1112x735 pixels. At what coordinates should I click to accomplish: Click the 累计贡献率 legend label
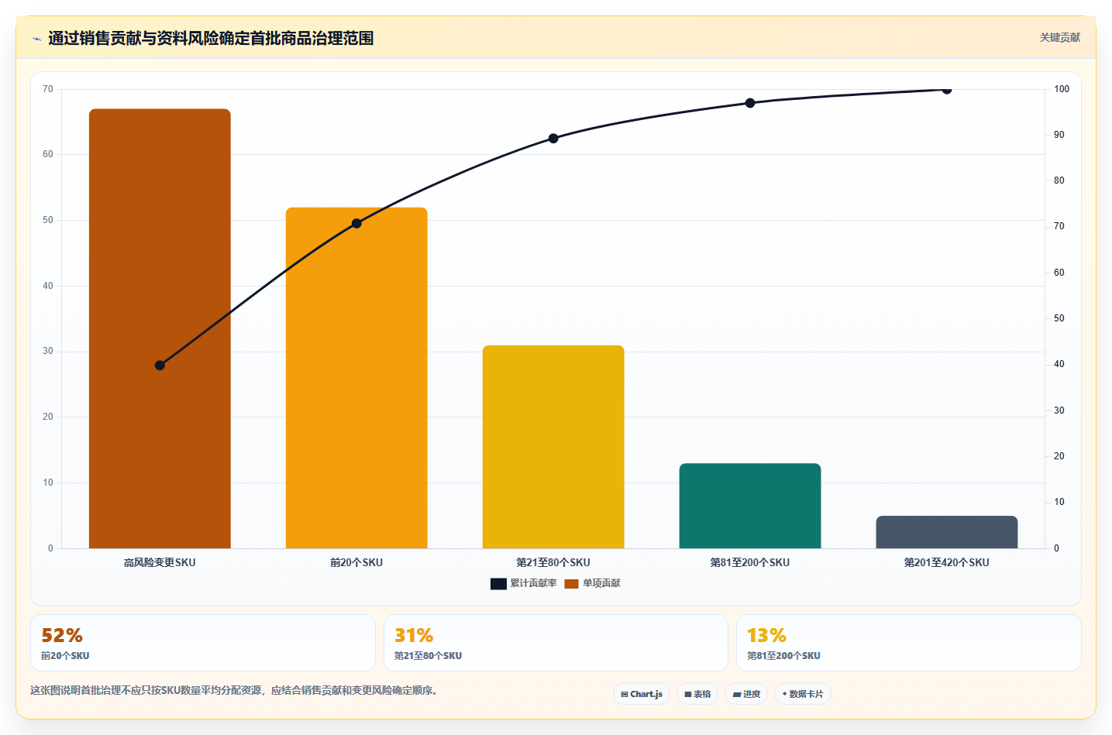(533, 583)
